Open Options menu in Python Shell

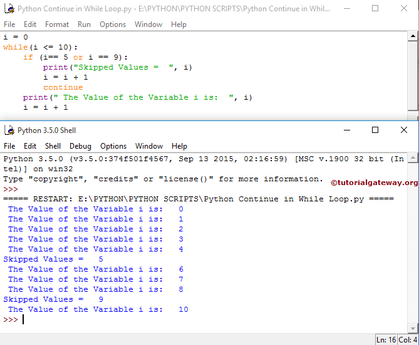pos(113,146)
